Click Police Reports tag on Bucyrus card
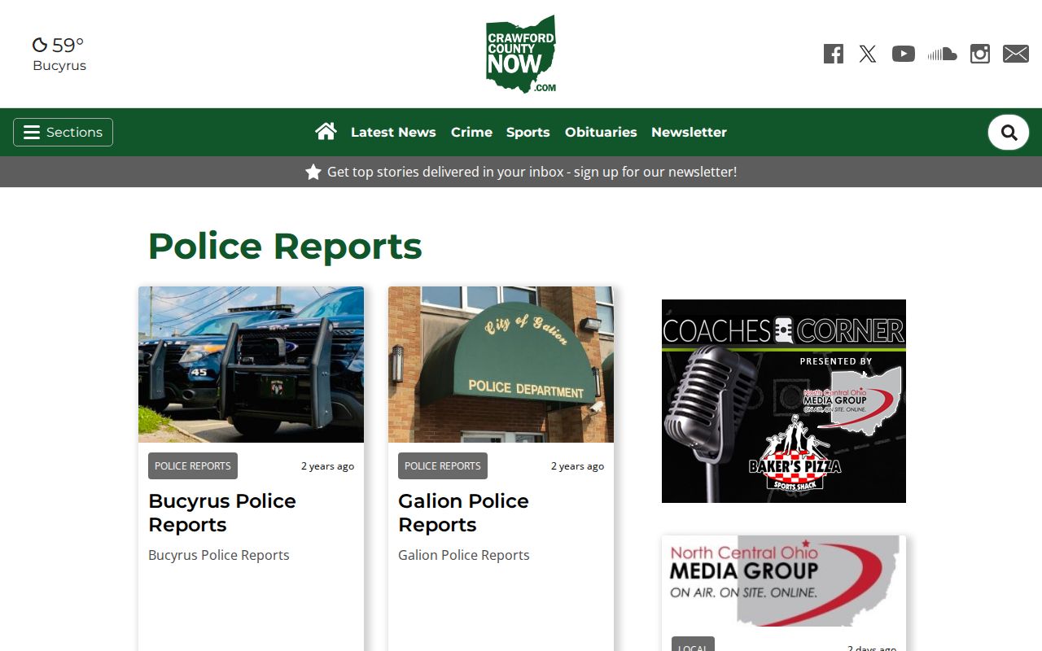This screenshot has height=651, width=1042. click(x=193, y=465)
